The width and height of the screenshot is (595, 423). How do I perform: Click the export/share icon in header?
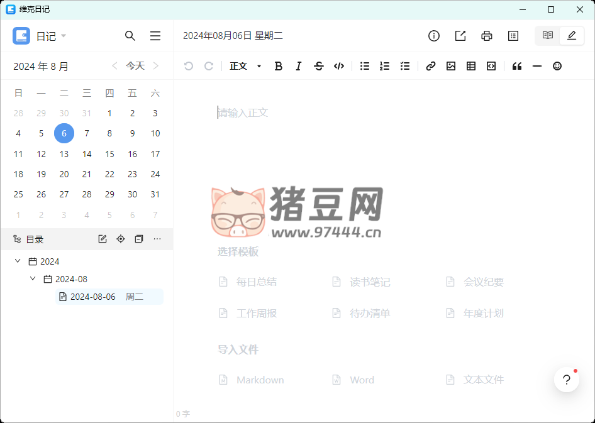460,36
